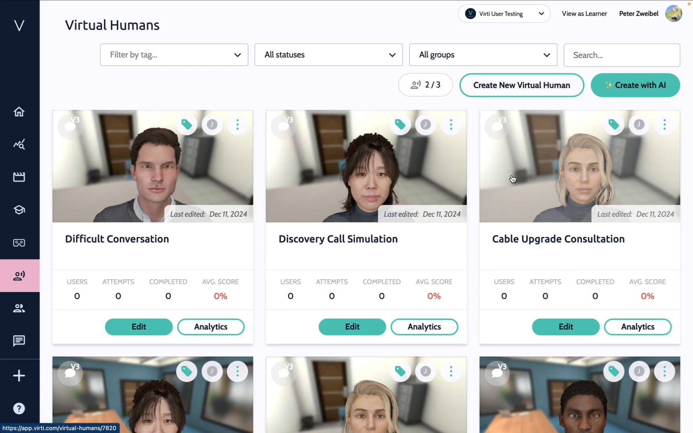Open the courses graduation cap sidebar icon
Viewport: 693px width, 433px height.
[x=19, y=210]
